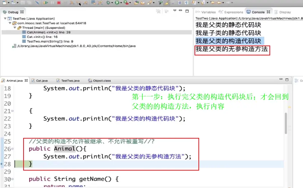This screenshot has height=188, width=303.
Task: Click the Drop to Frame icon
Action: pyautogui.click(x=94, y=2)
